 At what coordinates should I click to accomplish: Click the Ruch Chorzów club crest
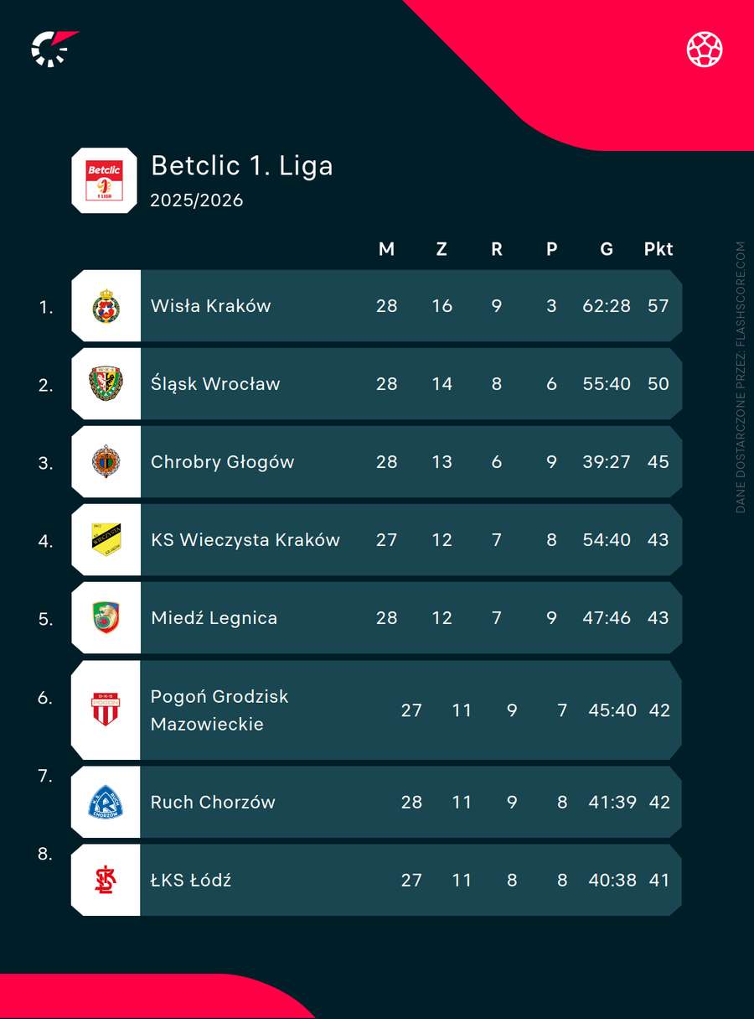click(106, 802)
